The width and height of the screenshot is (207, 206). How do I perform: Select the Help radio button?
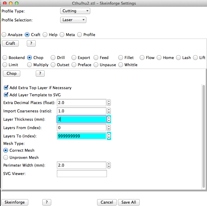click(45, 35)
